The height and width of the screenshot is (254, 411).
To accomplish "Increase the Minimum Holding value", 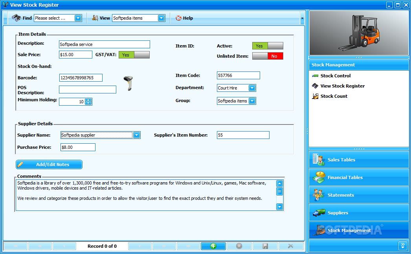I will coord(88,100).
